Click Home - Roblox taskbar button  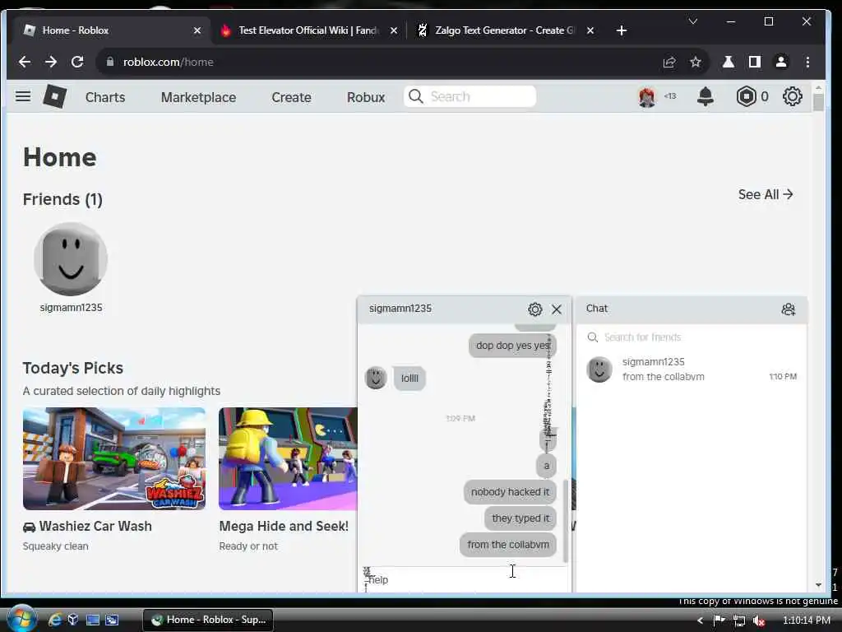tap(208, 620)
